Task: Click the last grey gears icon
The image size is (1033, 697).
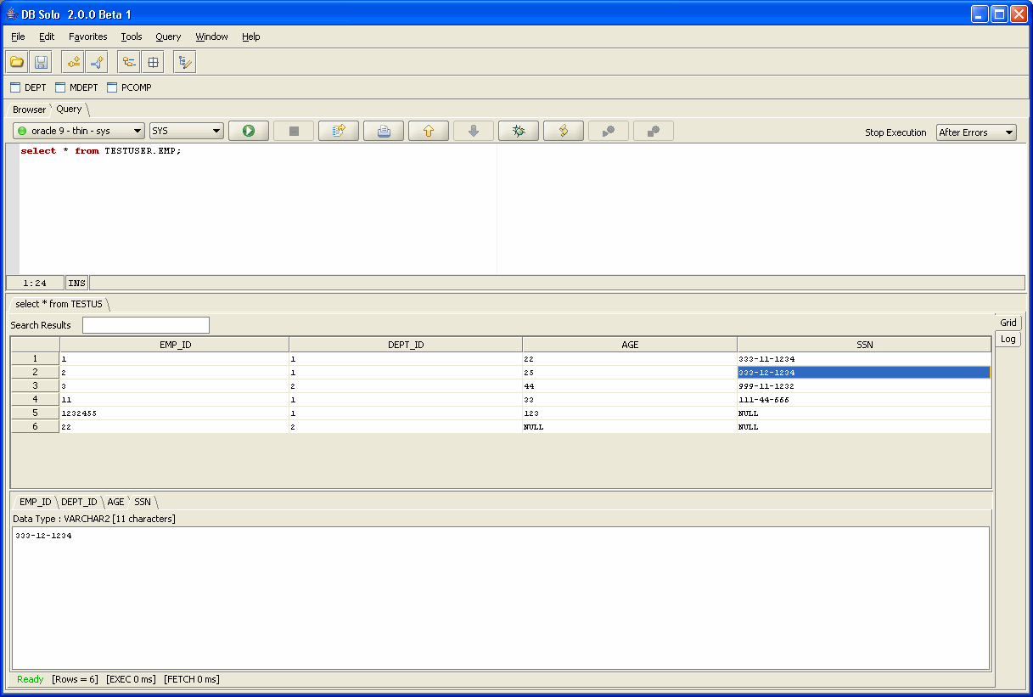Action: pos(654,131)
